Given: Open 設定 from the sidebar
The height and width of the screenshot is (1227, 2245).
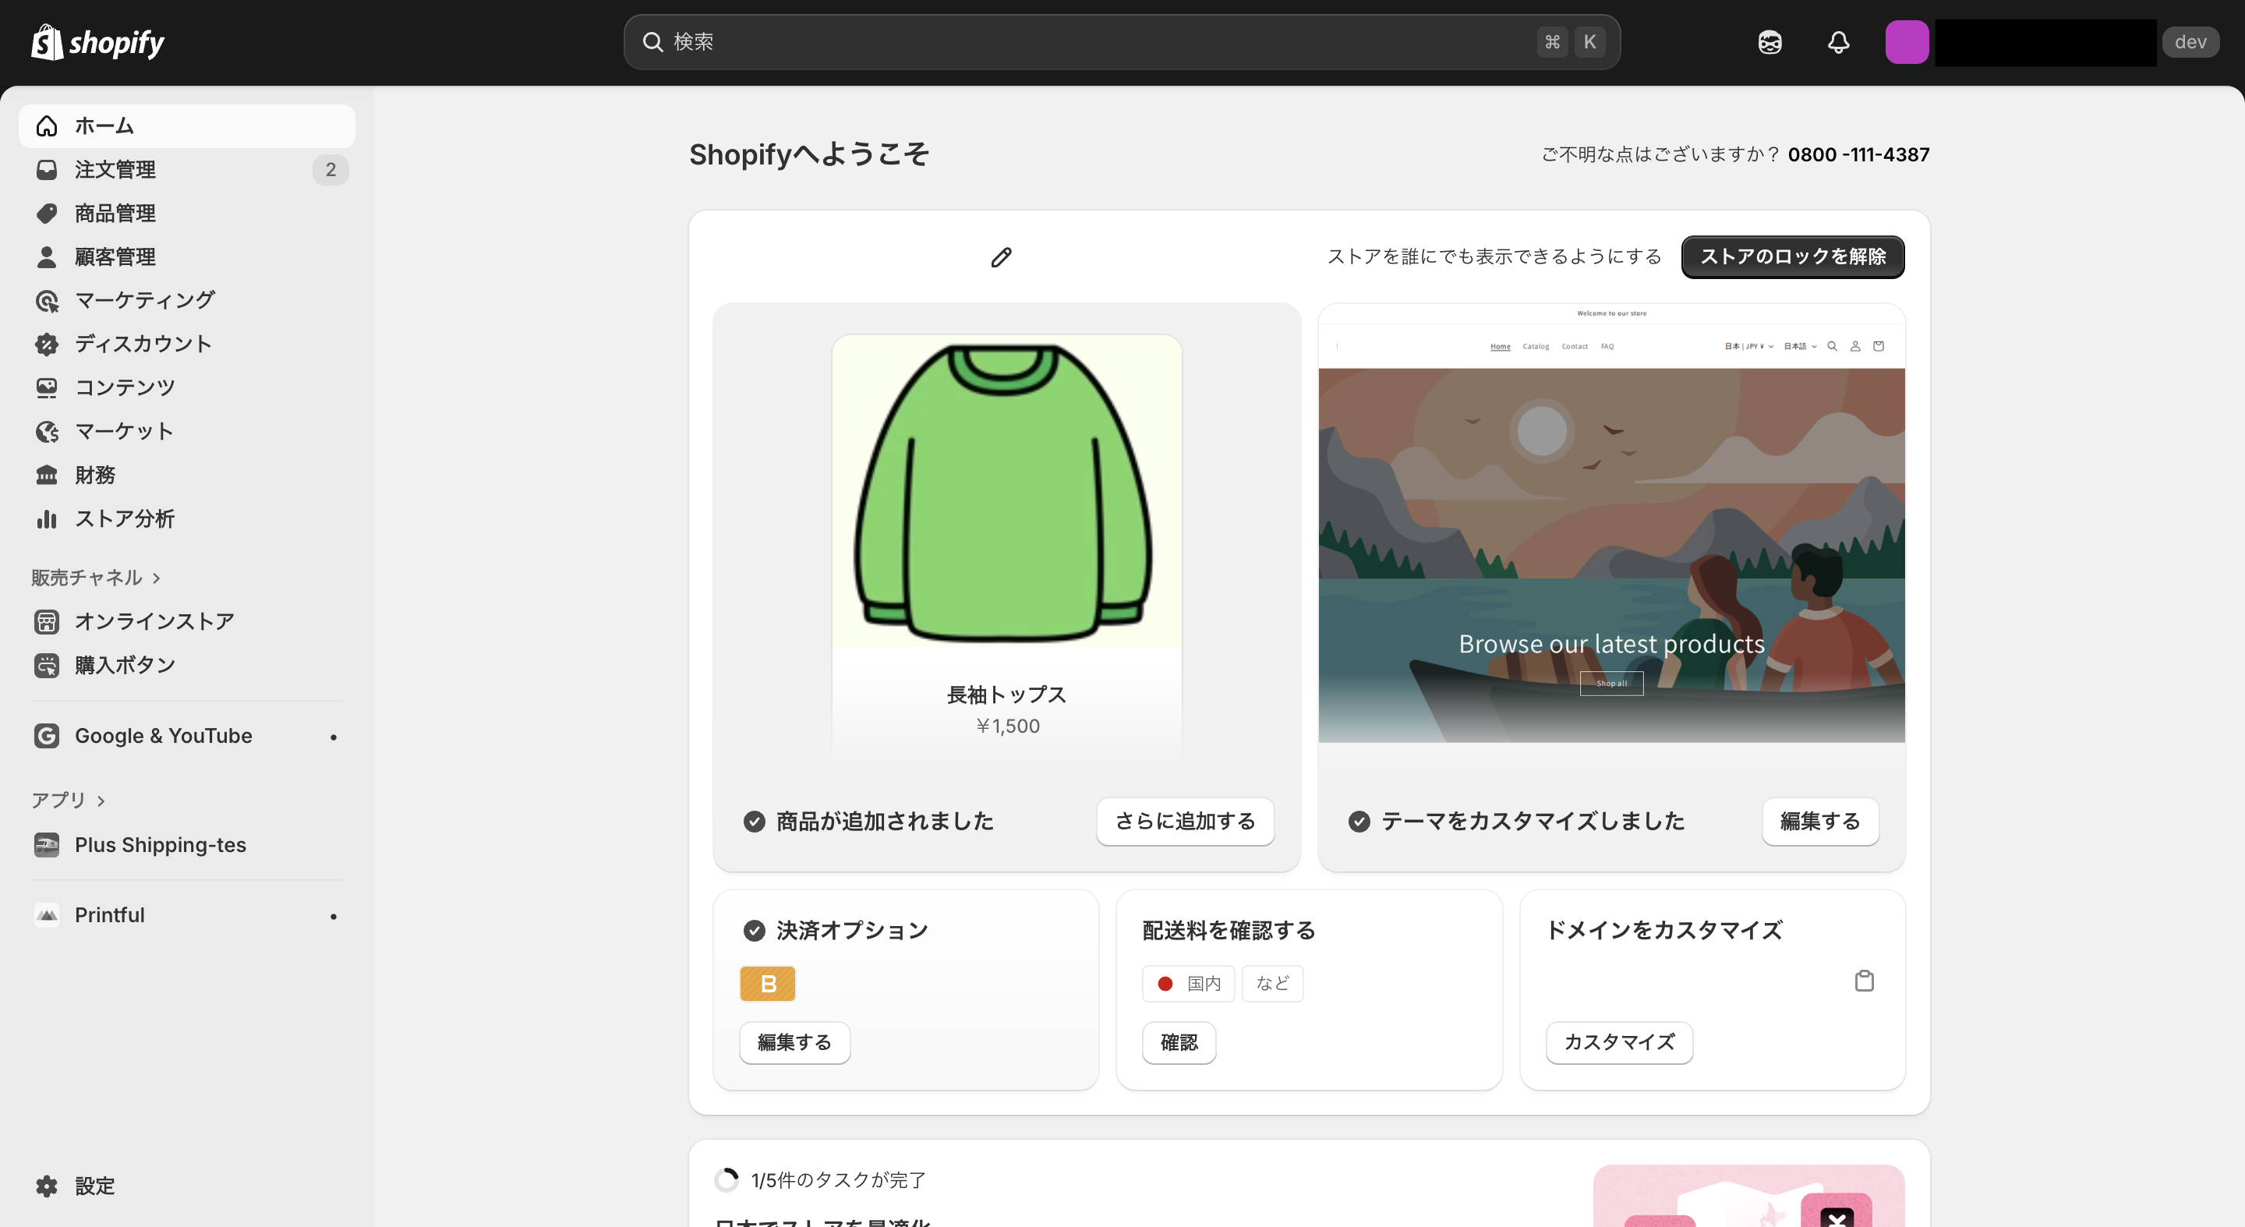Looking at the screenshot, I should pyautogui.click(x=94, y=1186).
